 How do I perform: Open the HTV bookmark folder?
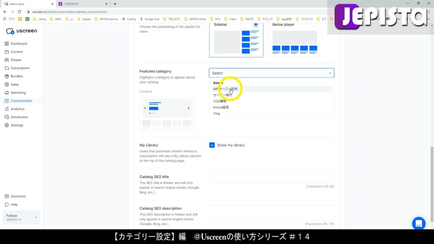coord(215,19)
